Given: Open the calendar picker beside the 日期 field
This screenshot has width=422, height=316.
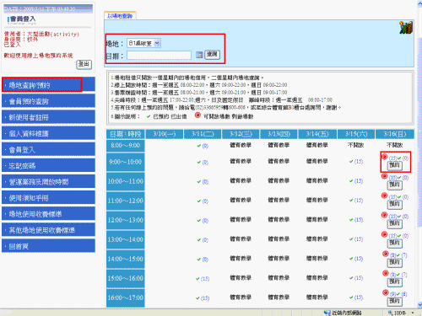Looking at the screenshot, I should coord(199,55).
